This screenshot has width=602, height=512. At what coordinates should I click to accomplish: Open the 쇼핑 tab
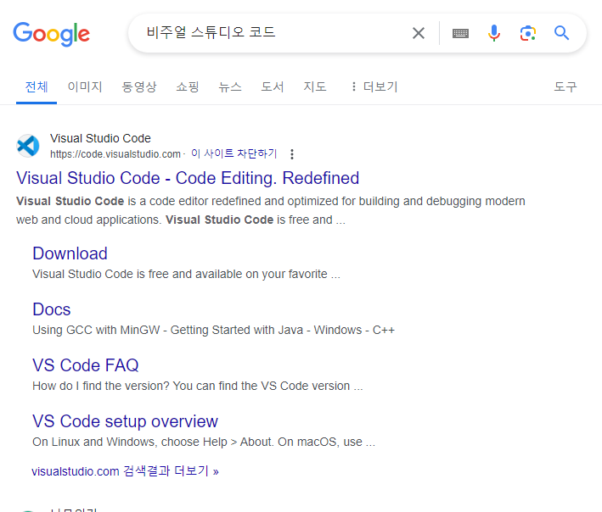click(188, 86)
